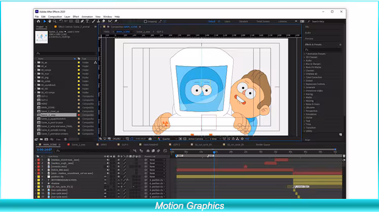Open the Quarter resolution dropdown
Image resolution: width=379 pixels, height=212 pixels.
click(x=169, y=139)
